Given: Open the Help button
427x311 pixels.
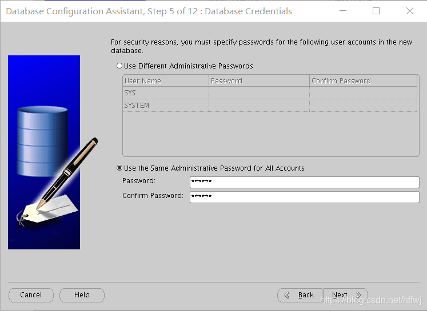Looking at the screenshot, I should [82, 295].
